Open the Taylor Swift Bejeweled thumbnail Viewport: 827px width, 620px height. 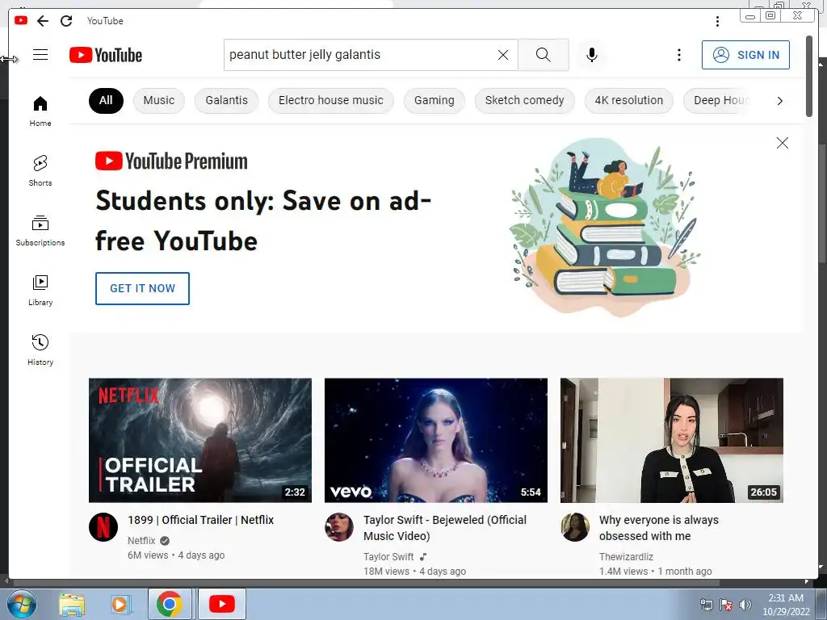[435, 440]
